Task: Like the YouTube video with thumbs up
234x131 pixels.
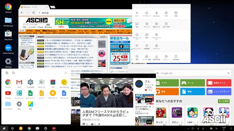Action: [x=84, y=124]
